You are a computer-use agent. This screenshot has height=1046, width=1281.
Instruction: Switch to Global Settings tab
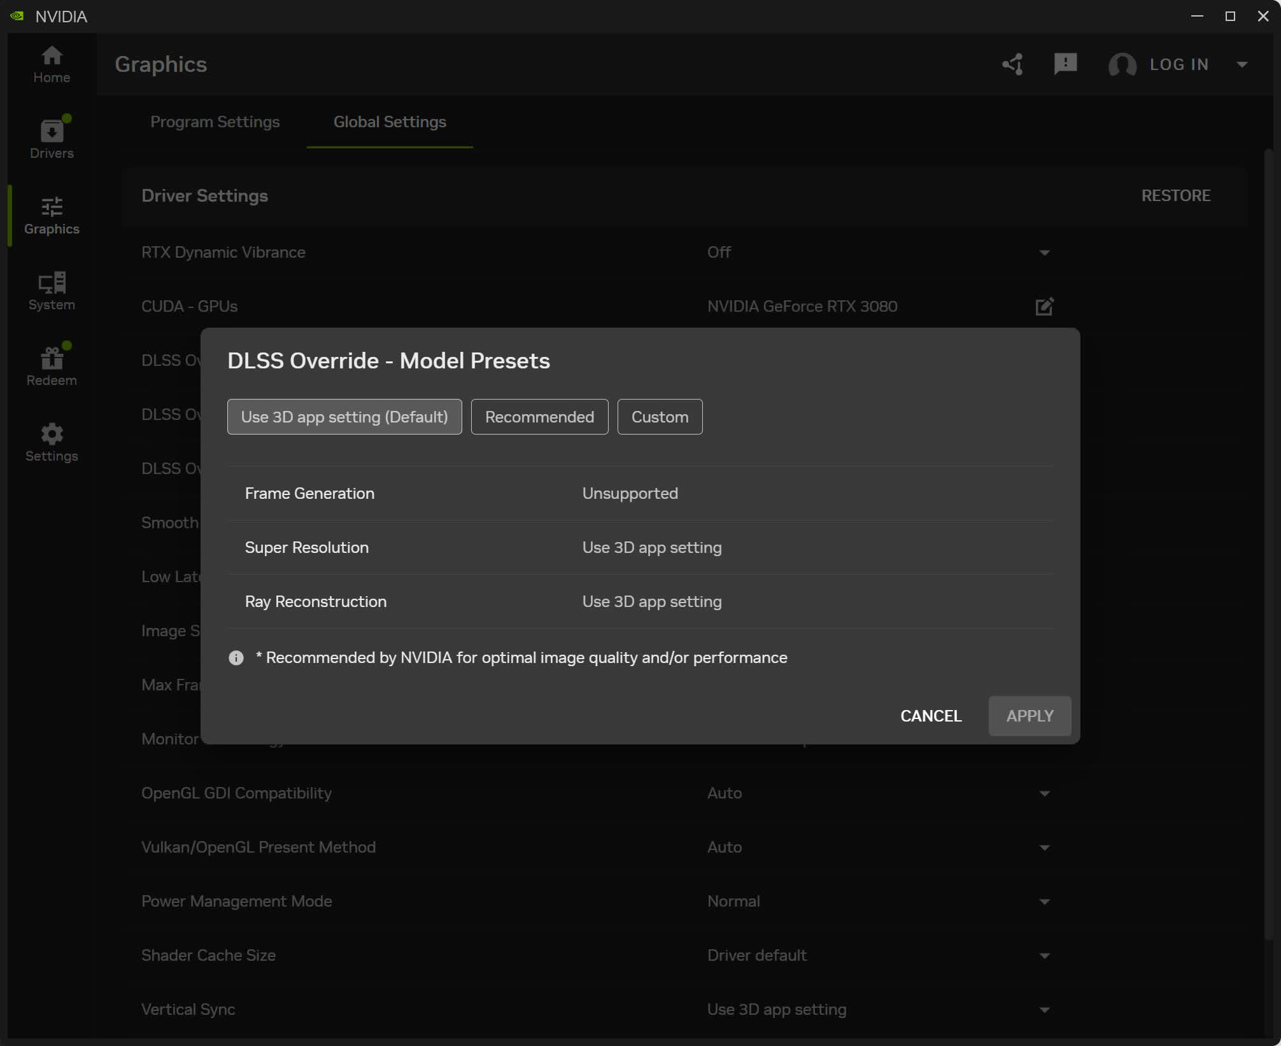point(390,122)
